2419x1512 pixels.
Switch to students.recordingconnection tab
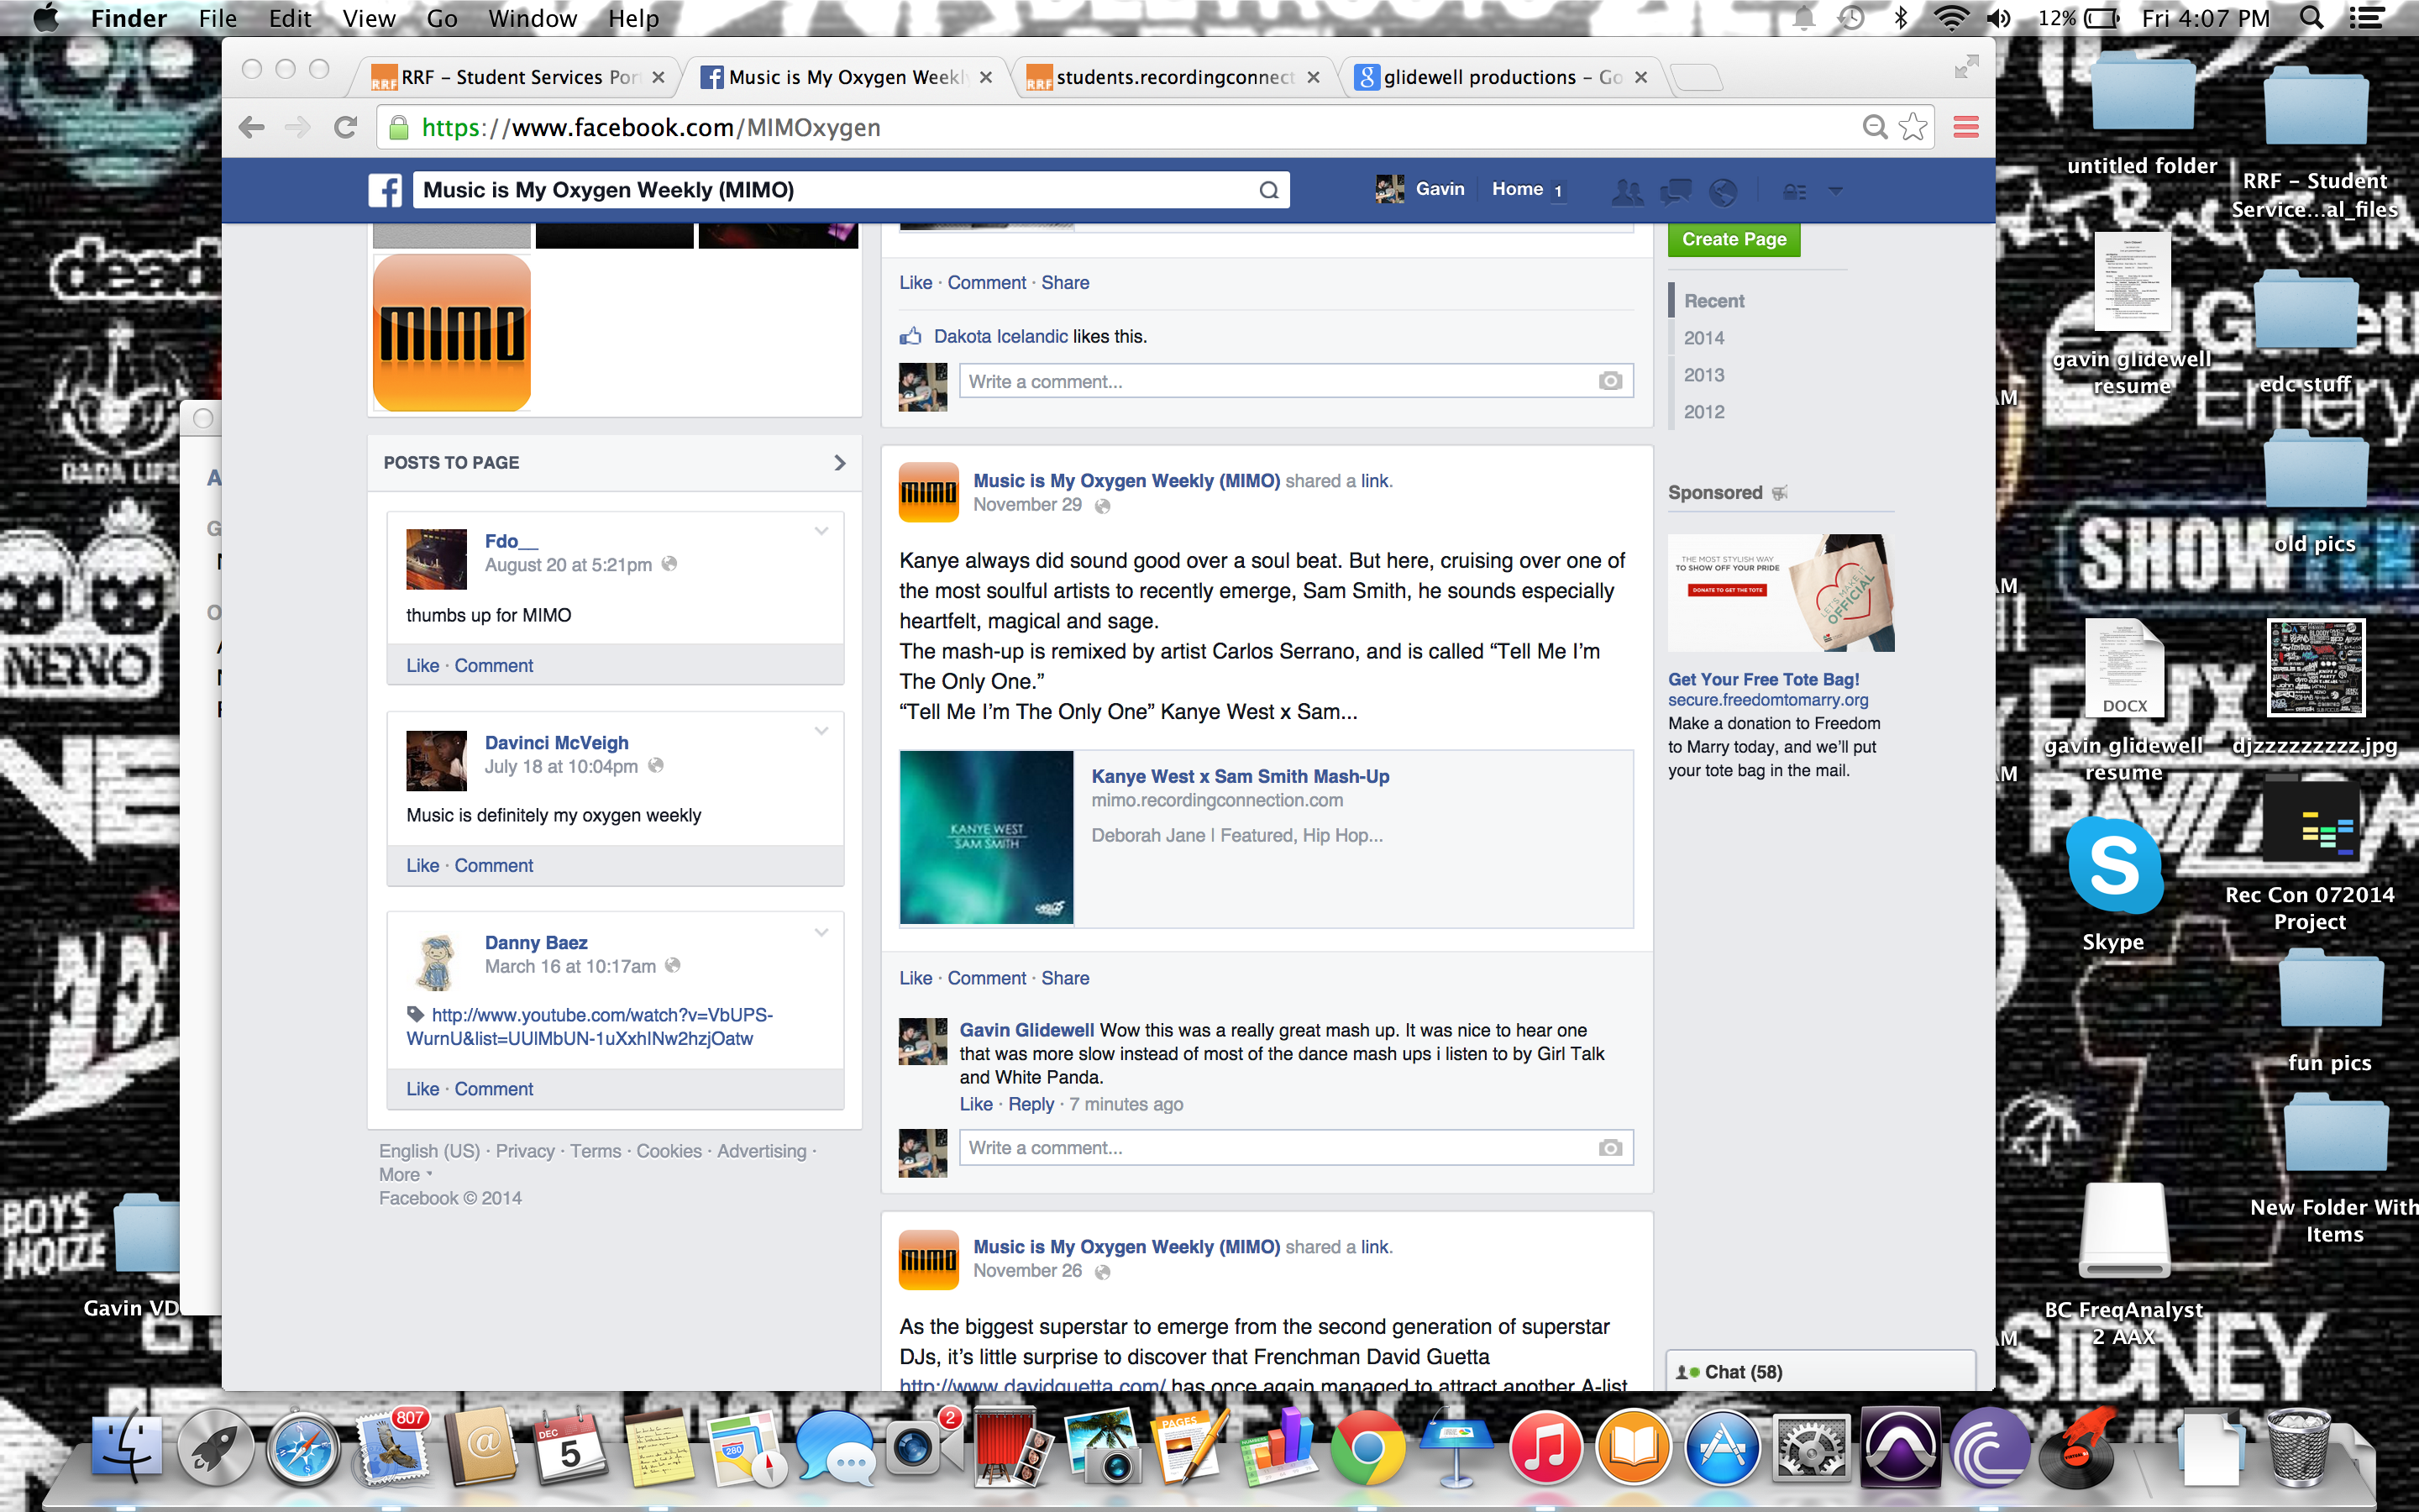pyautogui.click(x=1174, y=77)
